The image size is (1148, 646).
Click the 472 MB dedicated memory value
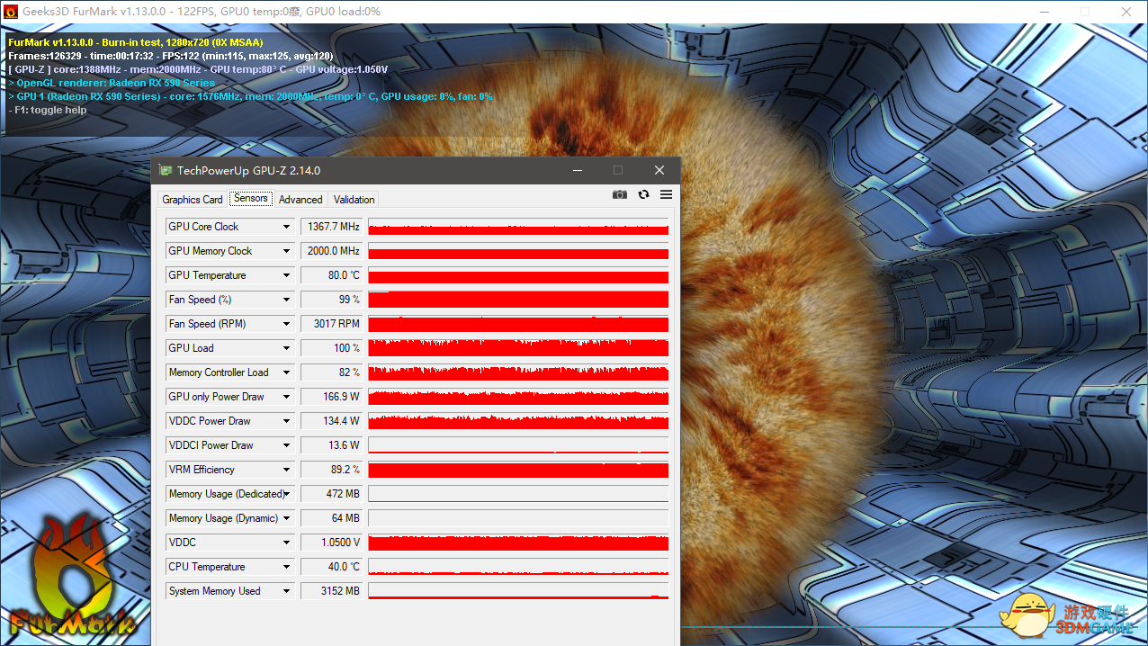331,494
